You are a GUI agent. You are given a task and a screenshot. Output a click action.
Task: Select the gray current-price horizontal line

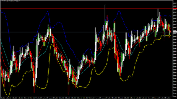click(x=87, y=32)
